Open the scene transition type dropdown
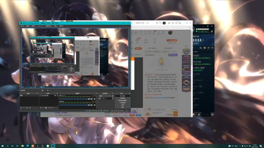 click(105, 96)
